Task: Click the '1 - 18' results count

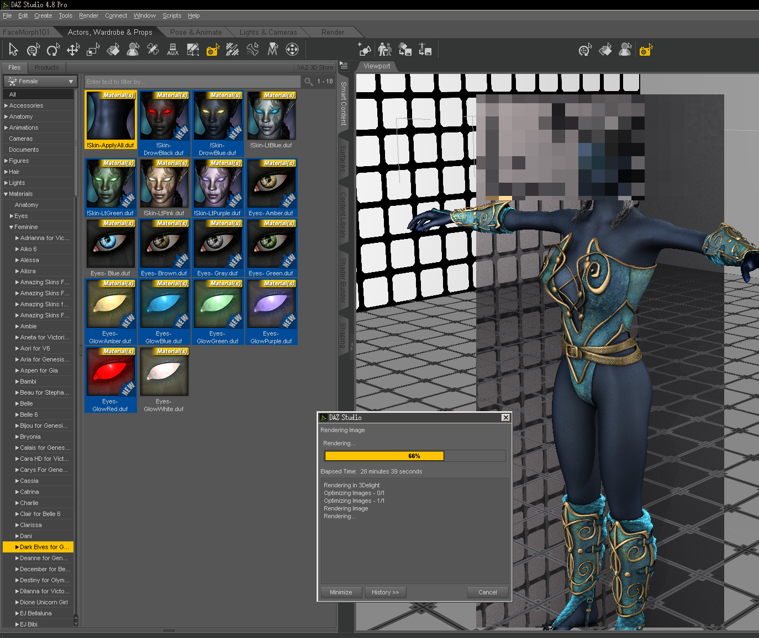Action: point(325,82)
